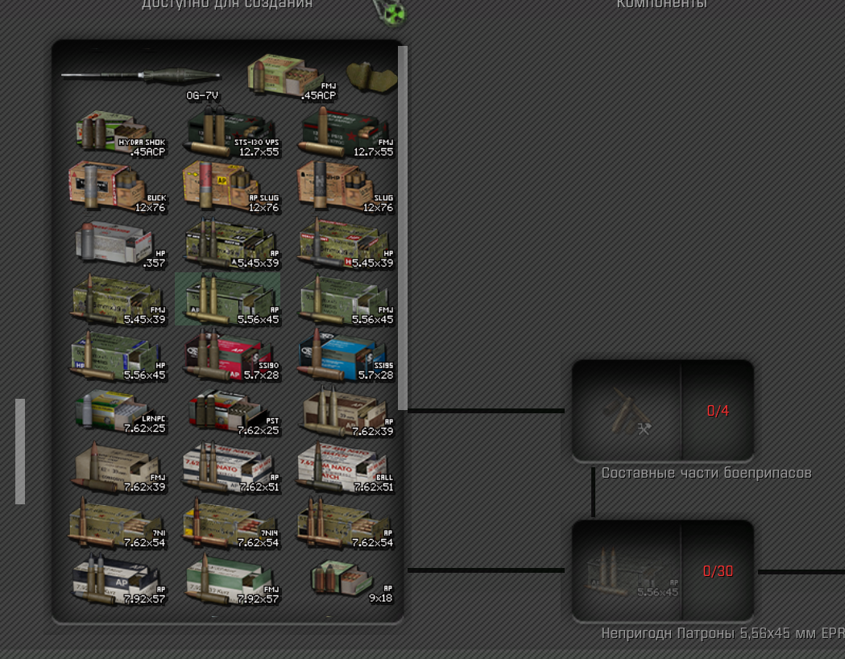This screenshot has width=845, height=659.
Task: Click the scrollbar on the far left
Action: (20, 451)
